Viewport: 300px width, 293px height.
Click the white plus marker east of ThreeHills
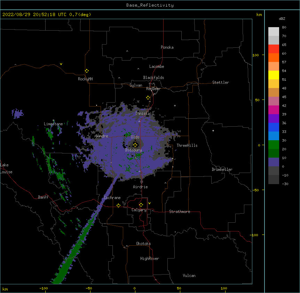click(x=213, y=130)
